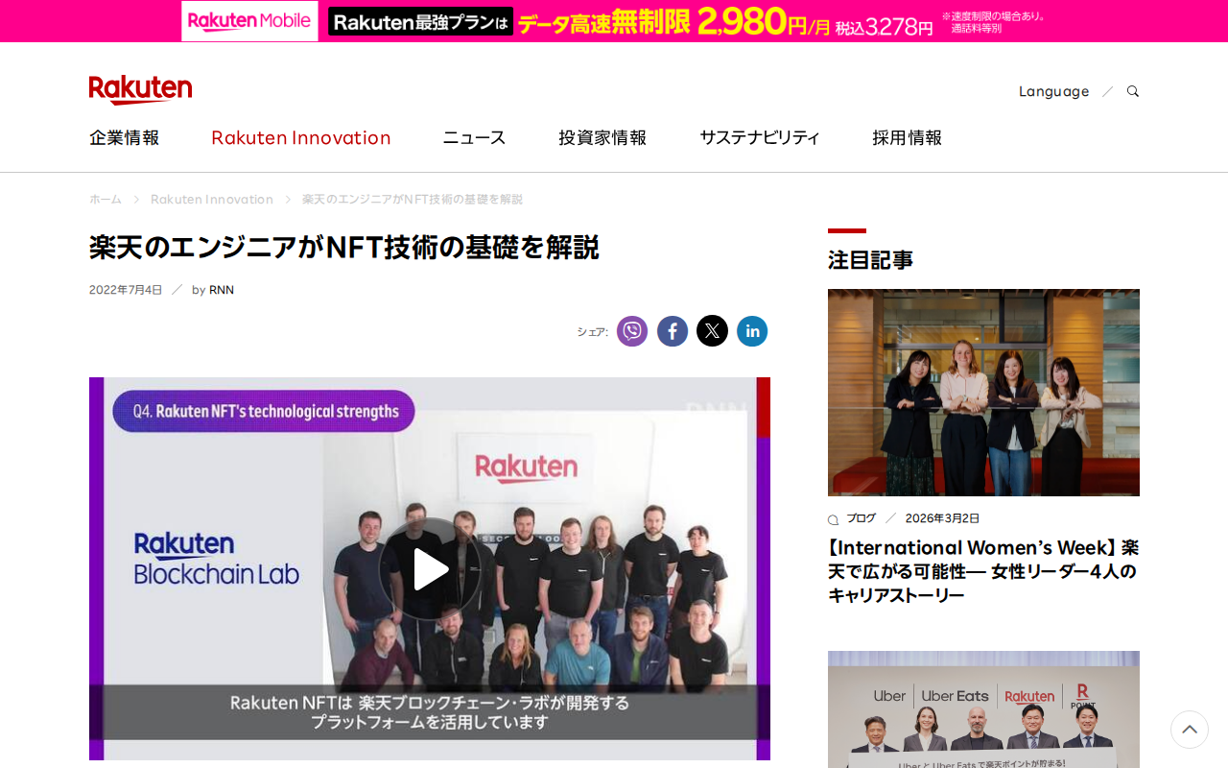Open the サステナビリティ menu
The width and height of the screenshot is (1228, 768).
point(760,137)
